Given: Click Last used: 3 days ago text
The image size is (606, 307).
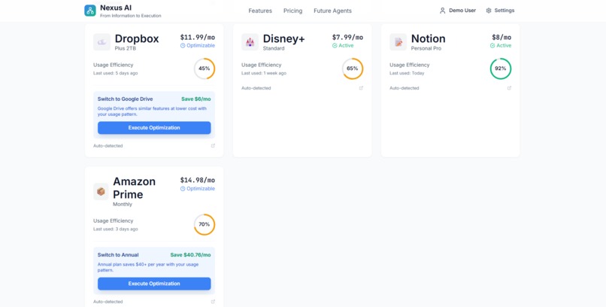Looking at the screenshot, I should [x=116, y=229].
